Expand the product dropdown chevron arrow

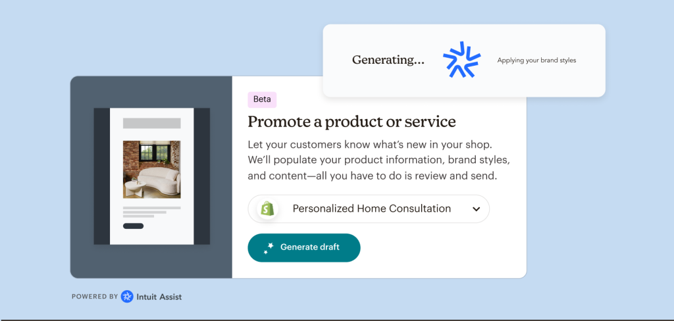[477, 209]
